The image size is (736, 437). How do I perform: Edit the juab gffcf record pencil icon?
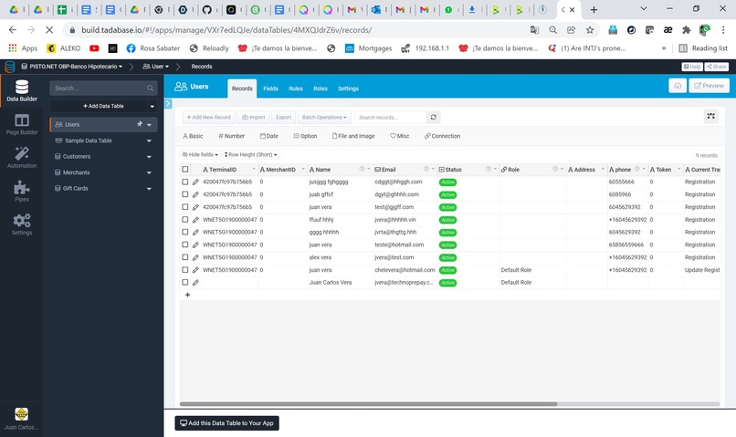[195, 194]
